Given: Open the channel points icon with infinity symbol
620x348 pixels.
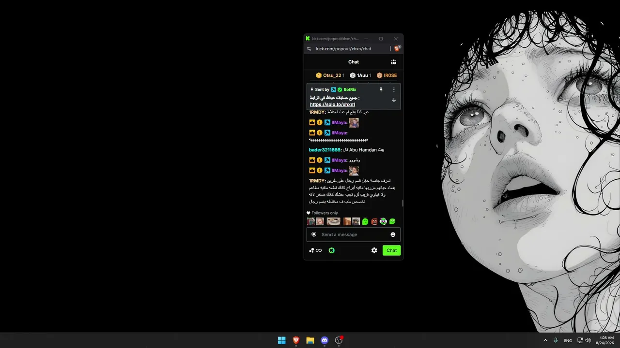Looking at the screenshot, I should (x=315, y=250).
